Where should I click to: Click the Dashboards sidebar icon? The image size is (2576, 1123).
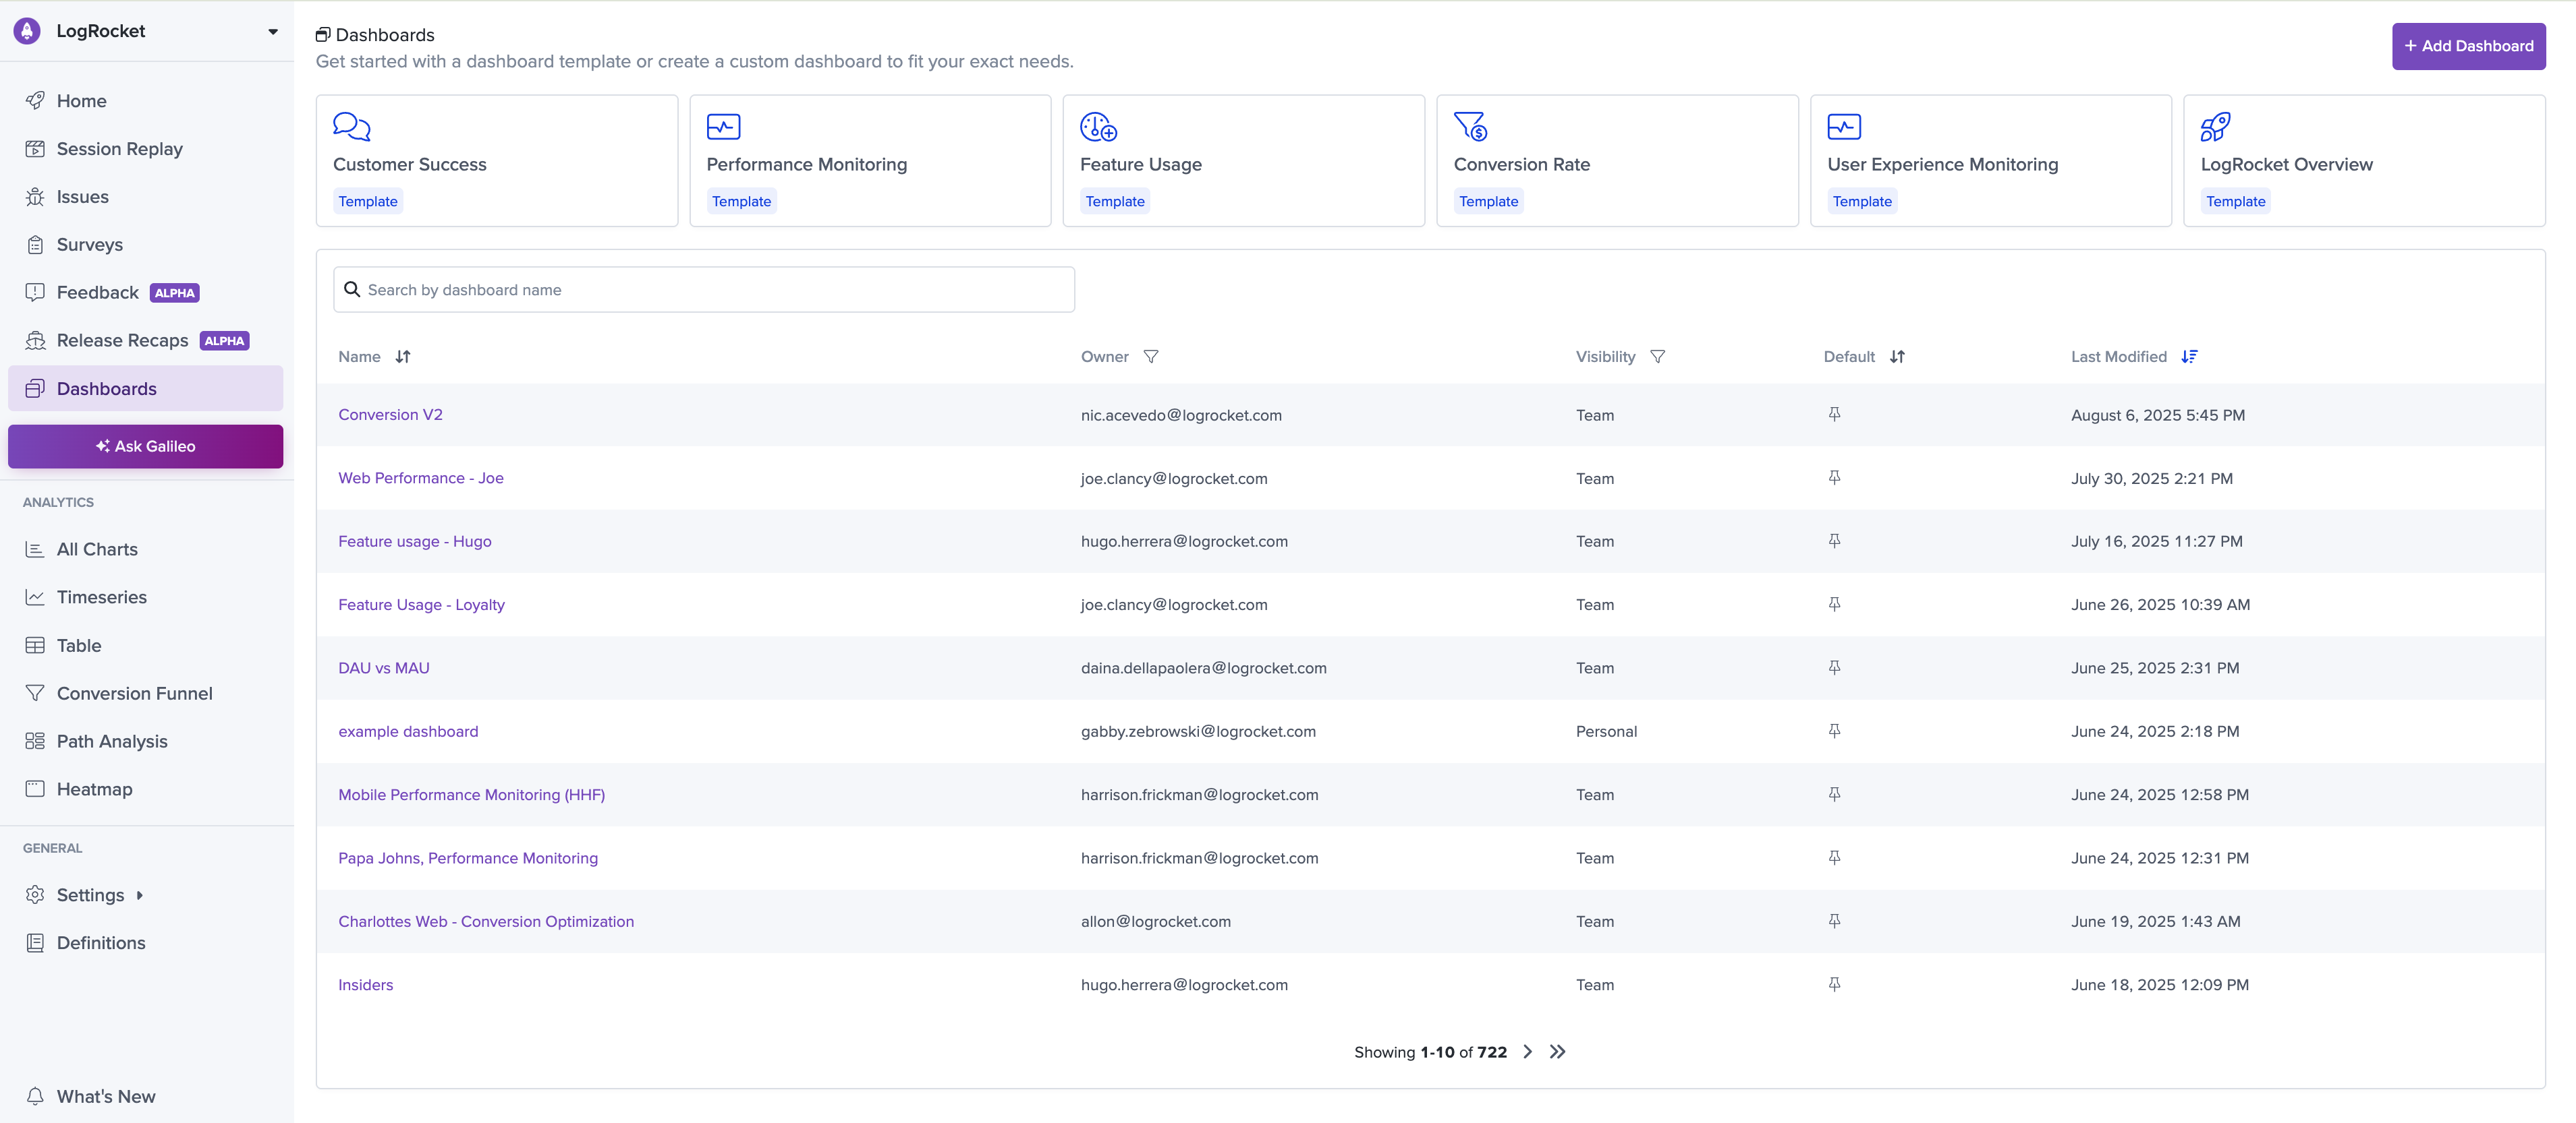point(35,389)
